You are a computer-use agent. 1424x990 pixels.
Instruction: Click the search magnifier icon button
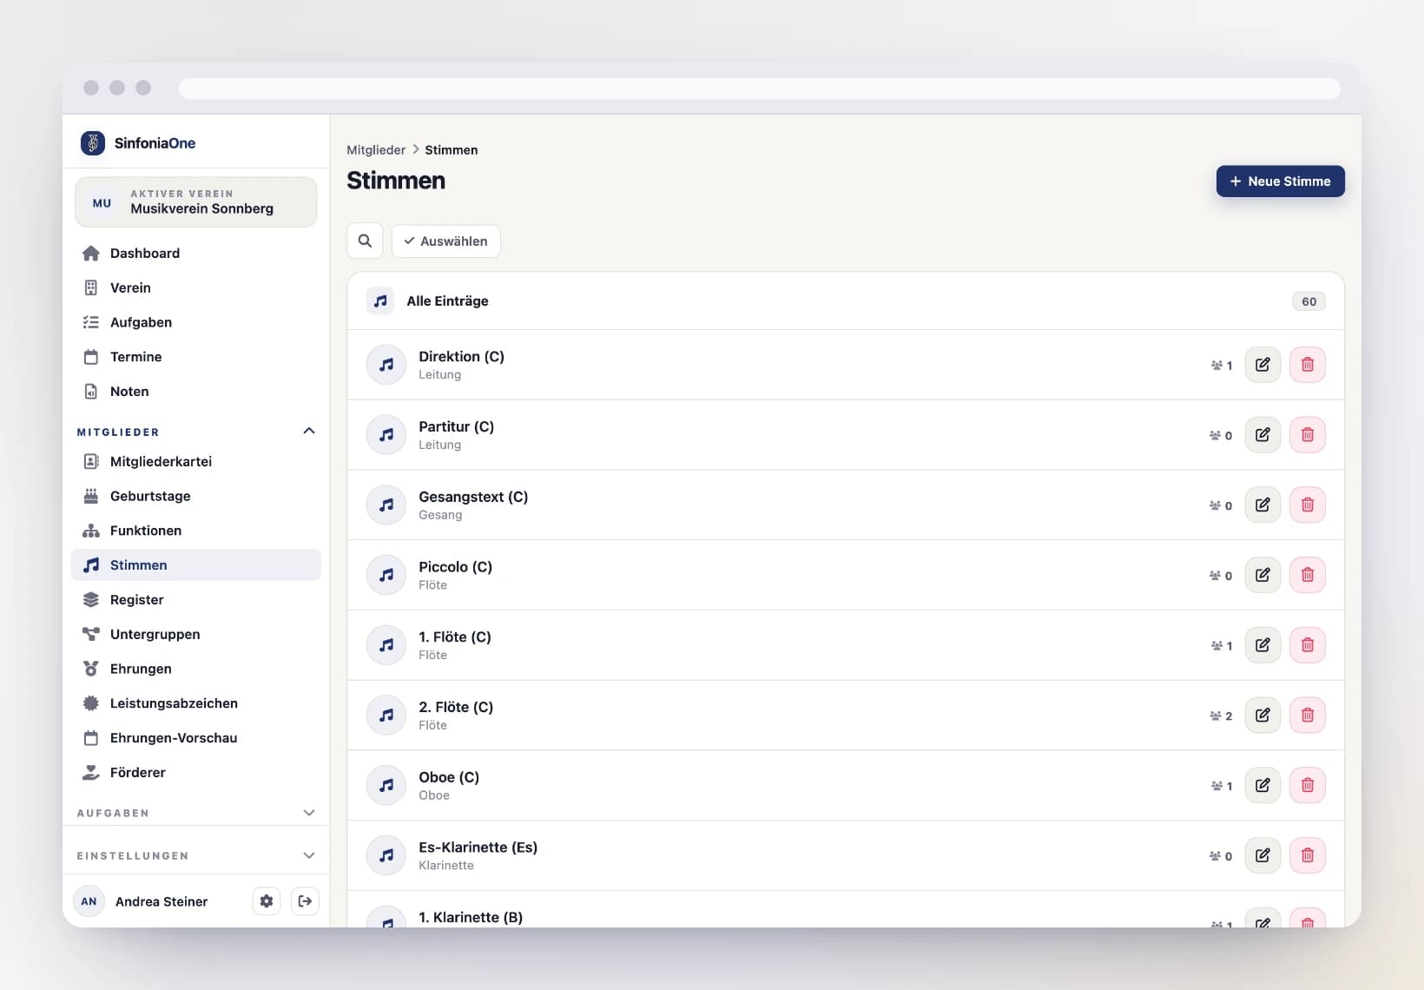coord(365,241)
